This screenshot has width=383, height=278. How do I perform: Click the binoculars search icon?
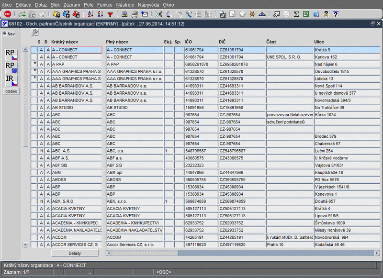(188, 14)
